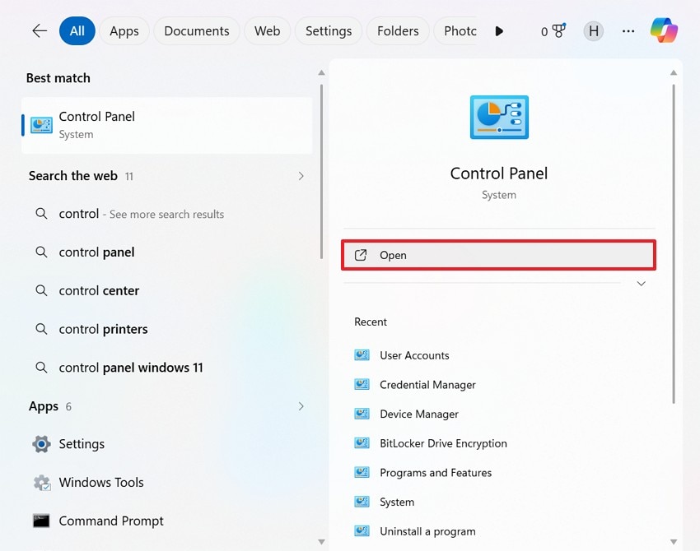
Task: Click the search icon next to 'control - See more'
Action: (41, 214)
